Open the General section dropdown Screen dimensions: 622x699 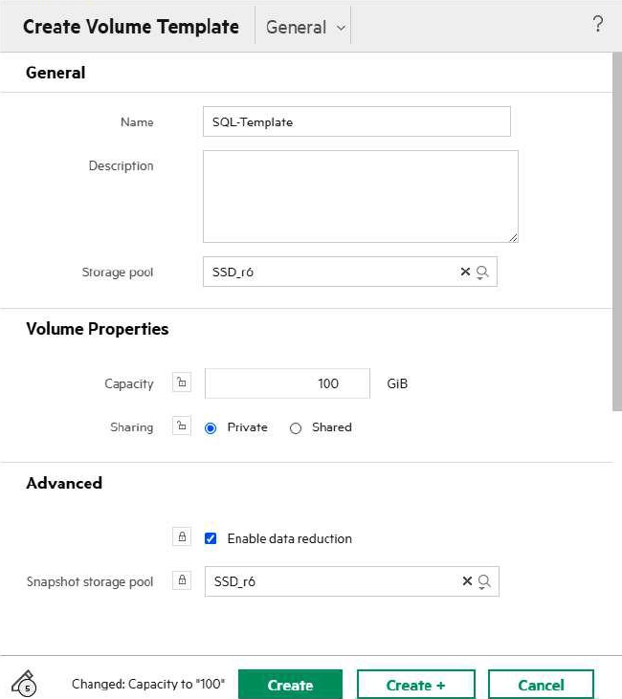pos(305,27)
